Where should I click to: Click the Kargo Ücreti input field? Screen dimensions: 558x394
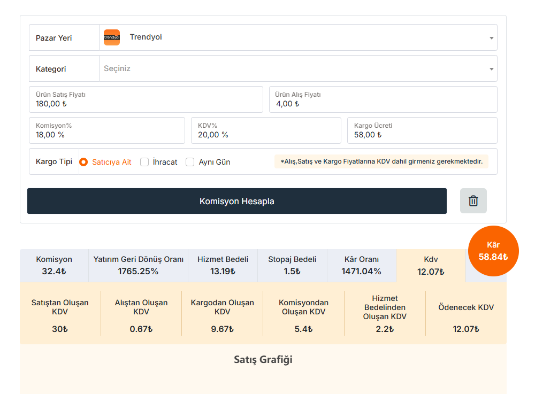423,130
